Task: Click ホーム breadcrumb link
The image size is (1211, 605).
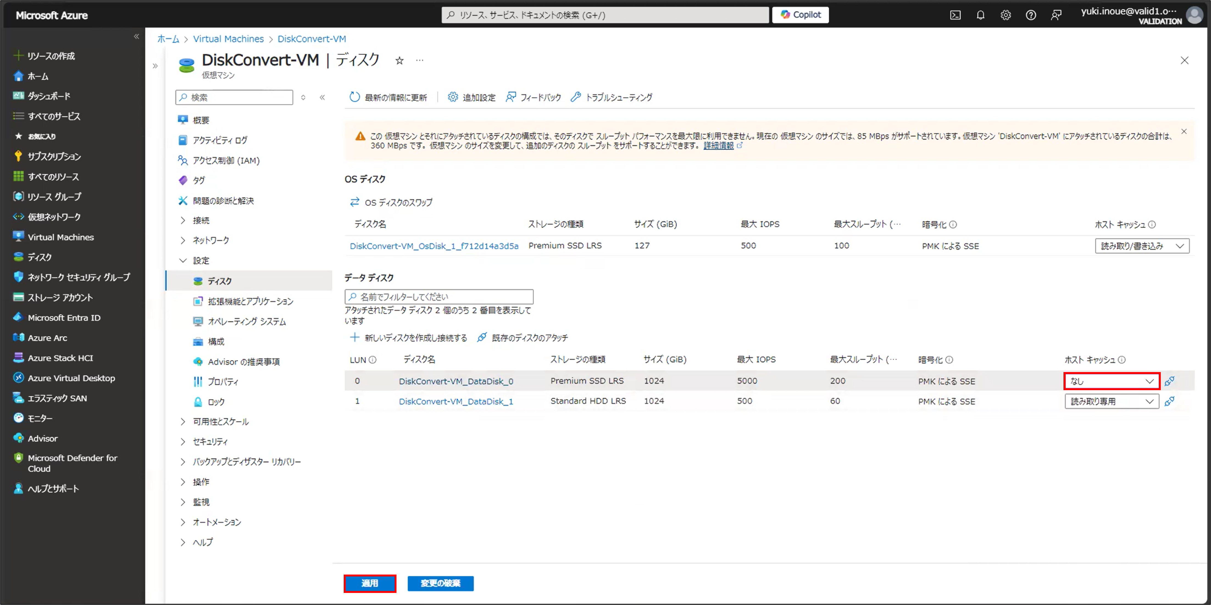Action: click(168, 39)
